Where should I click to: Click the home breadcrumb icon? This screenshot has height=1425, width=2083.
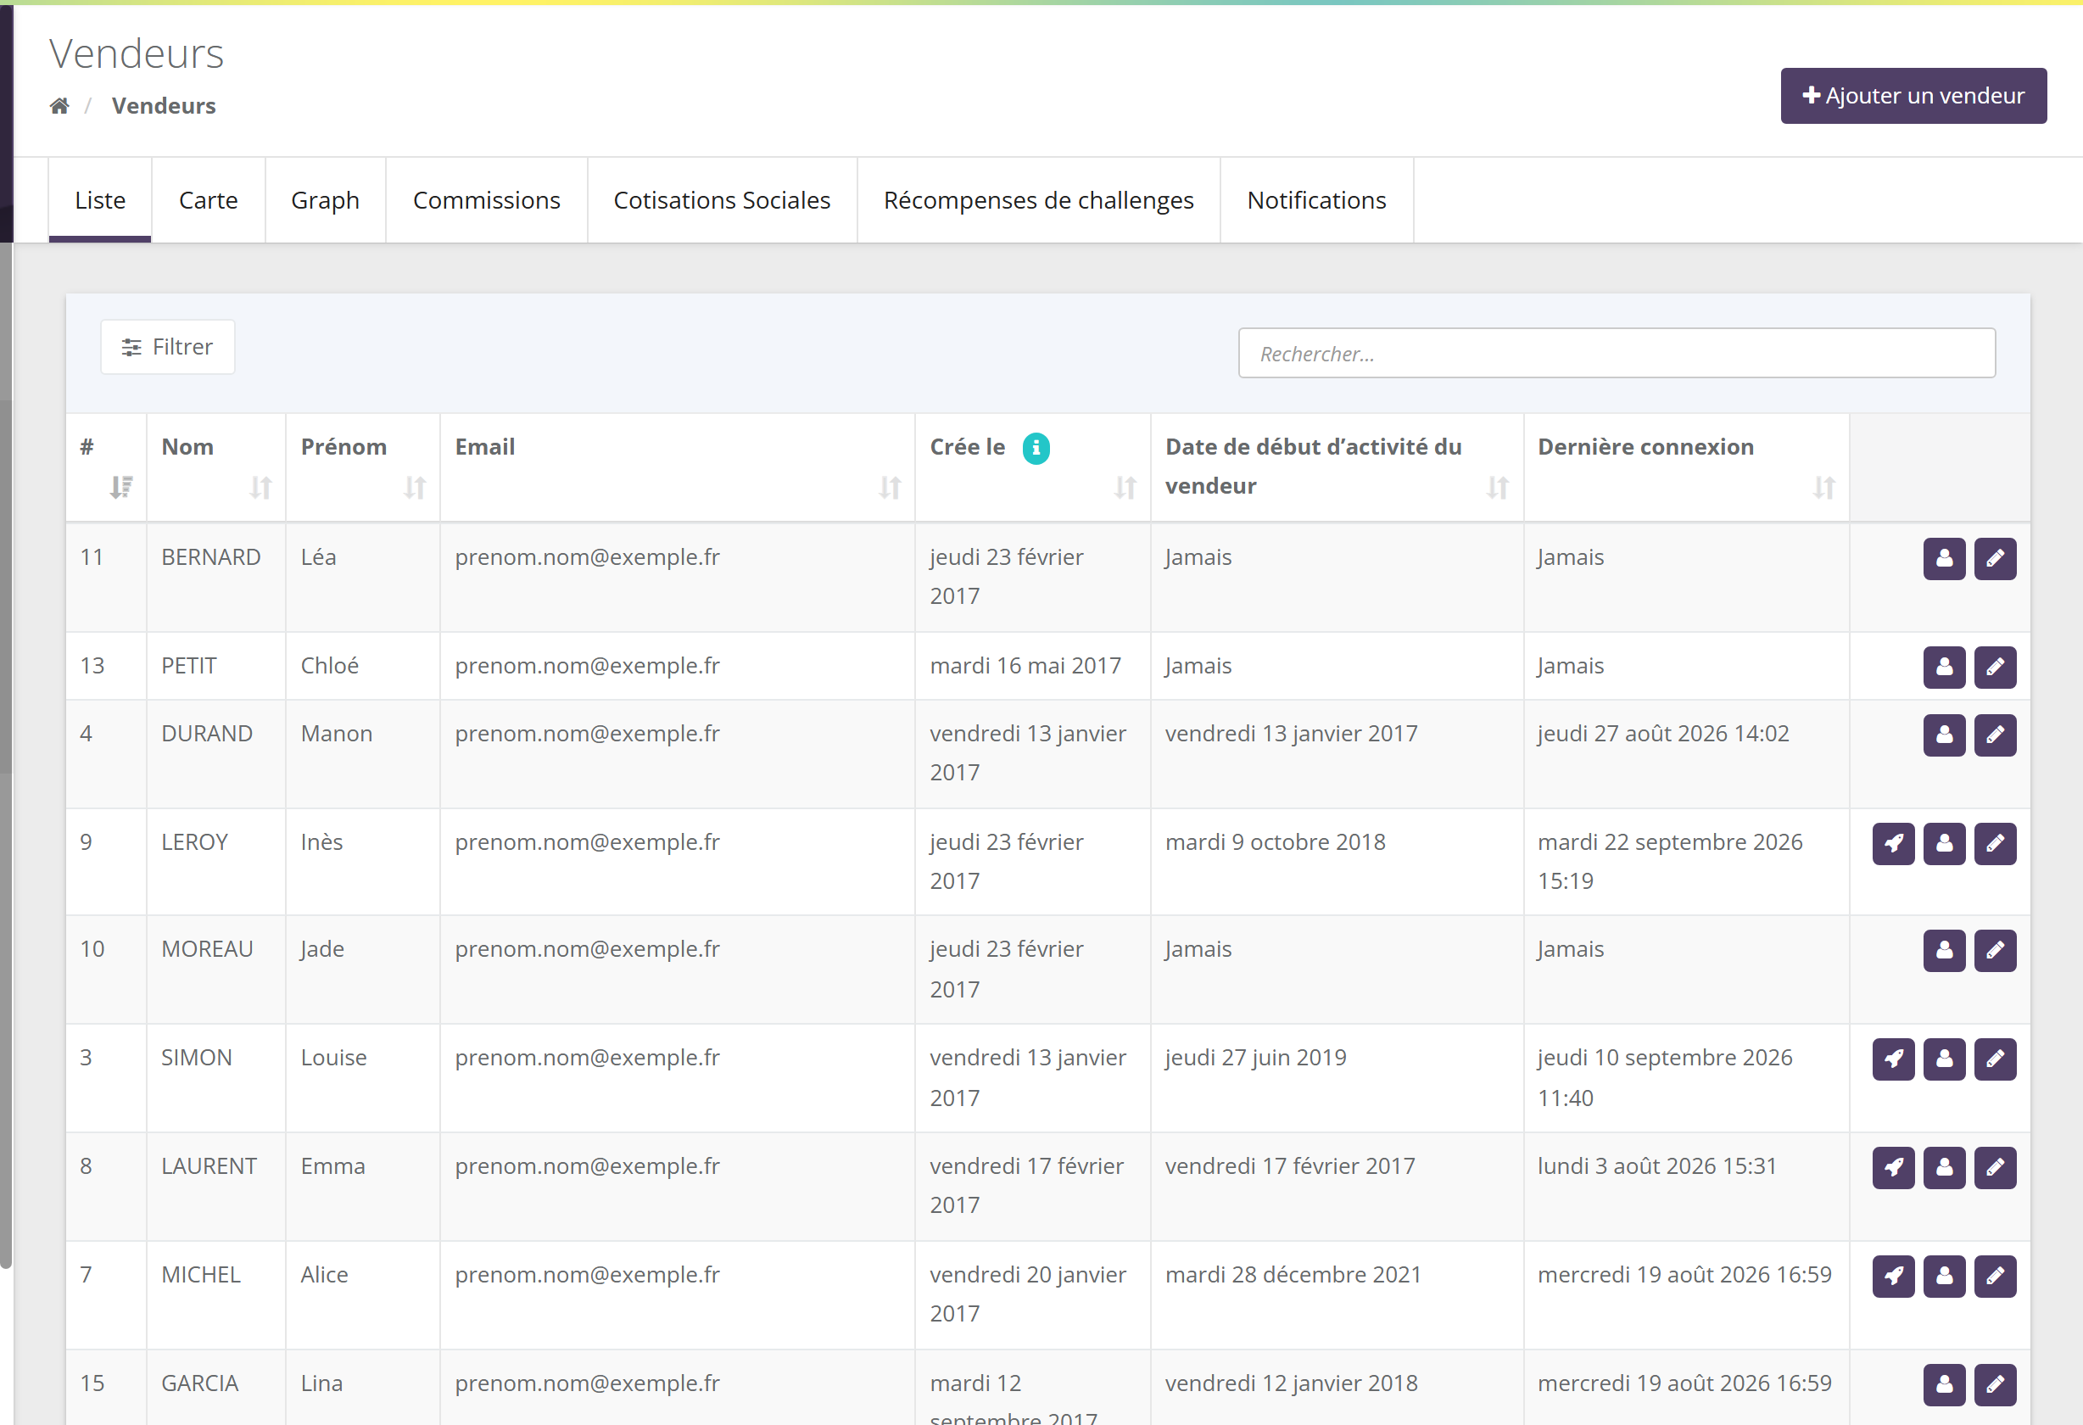coord(59,106)
